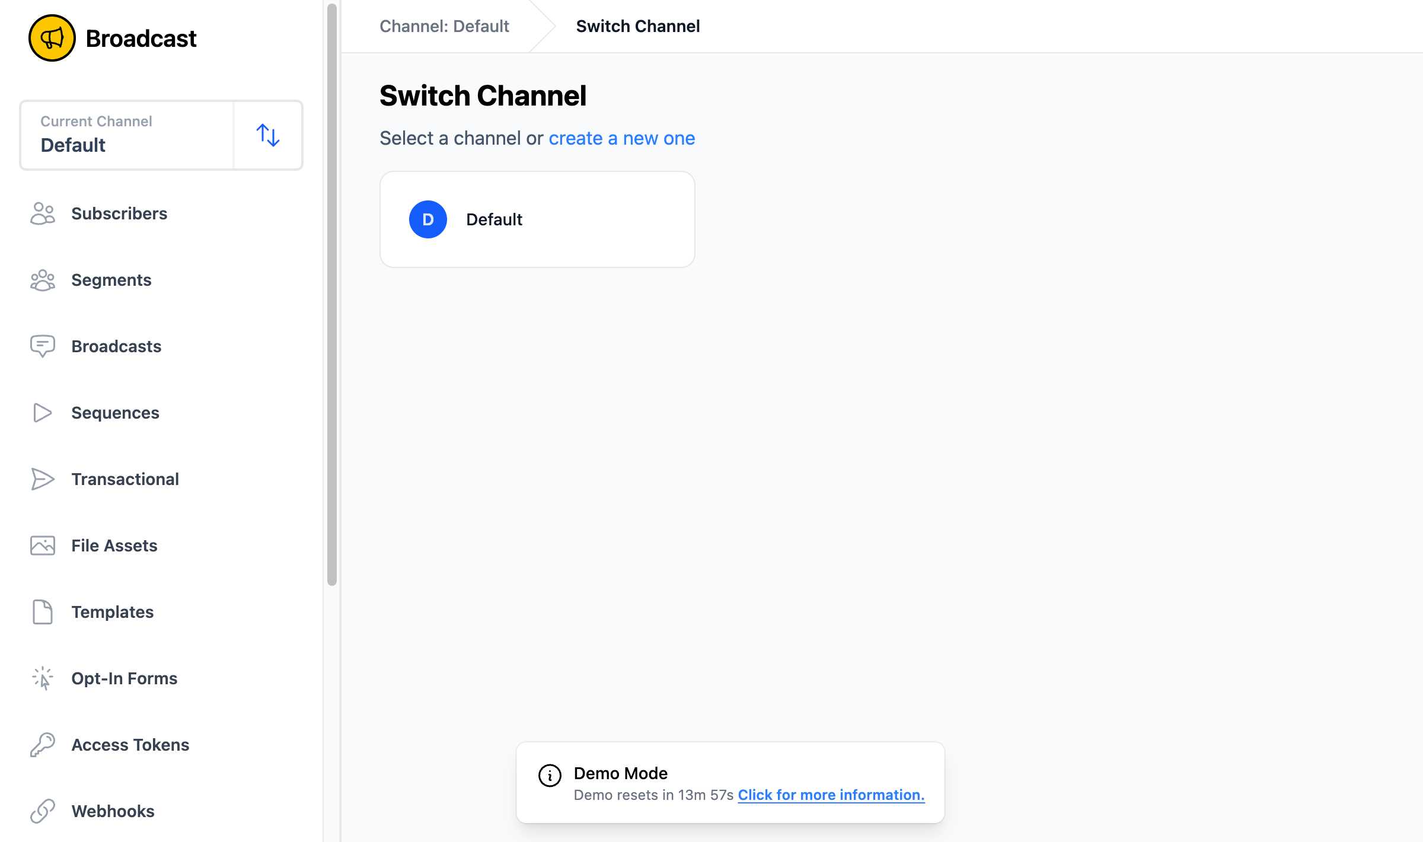
Task: Navigate to Sequences
Action: (x=115, y=413)
